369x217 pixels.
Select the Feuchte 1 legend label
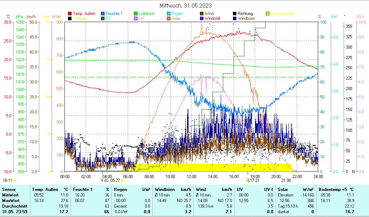tap(114, 14)
